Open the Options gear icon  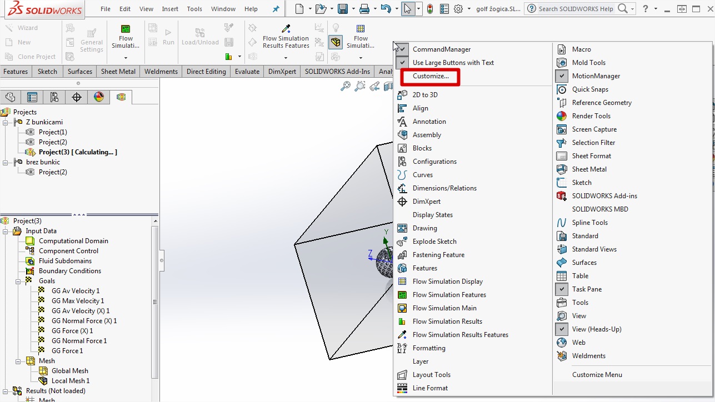(x=458, y=9)
